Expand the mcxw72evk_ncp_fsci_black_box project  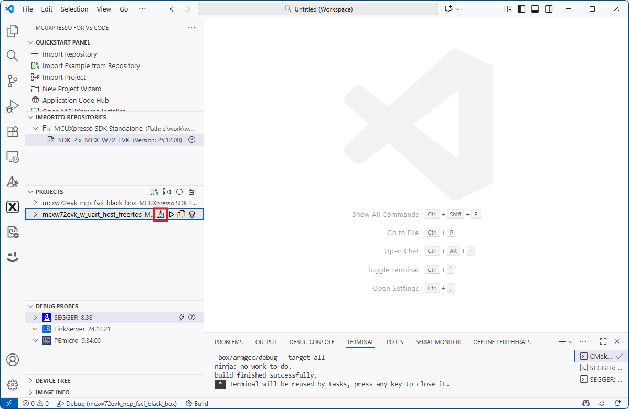pyautogui.click(x=35, y=203)
